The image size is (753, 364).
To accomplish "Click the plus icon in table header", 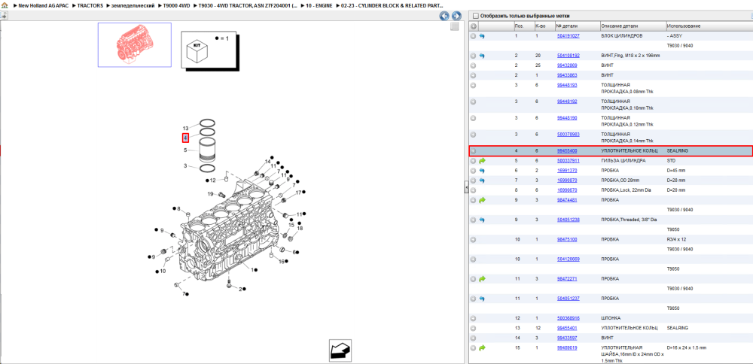I will pyautogui.click(x=473, y=26).
